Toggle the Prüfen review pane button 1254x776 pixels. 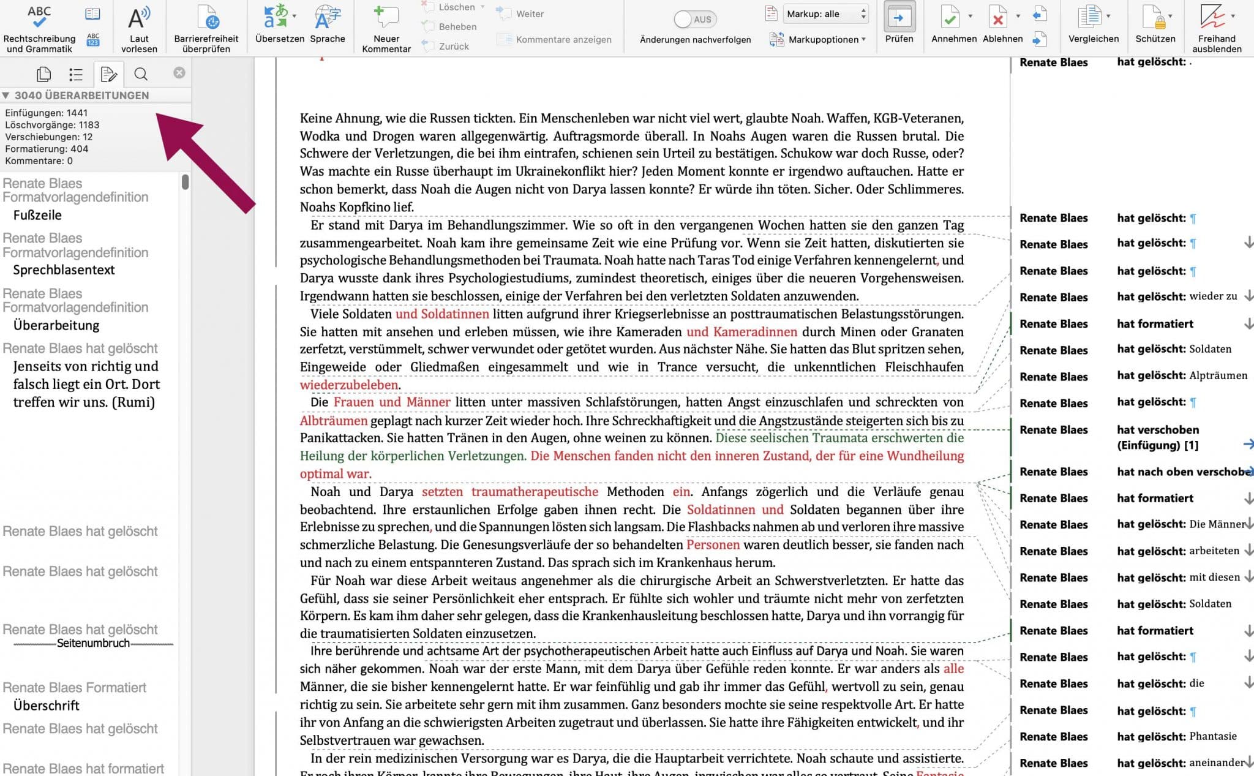pos(899,18)
